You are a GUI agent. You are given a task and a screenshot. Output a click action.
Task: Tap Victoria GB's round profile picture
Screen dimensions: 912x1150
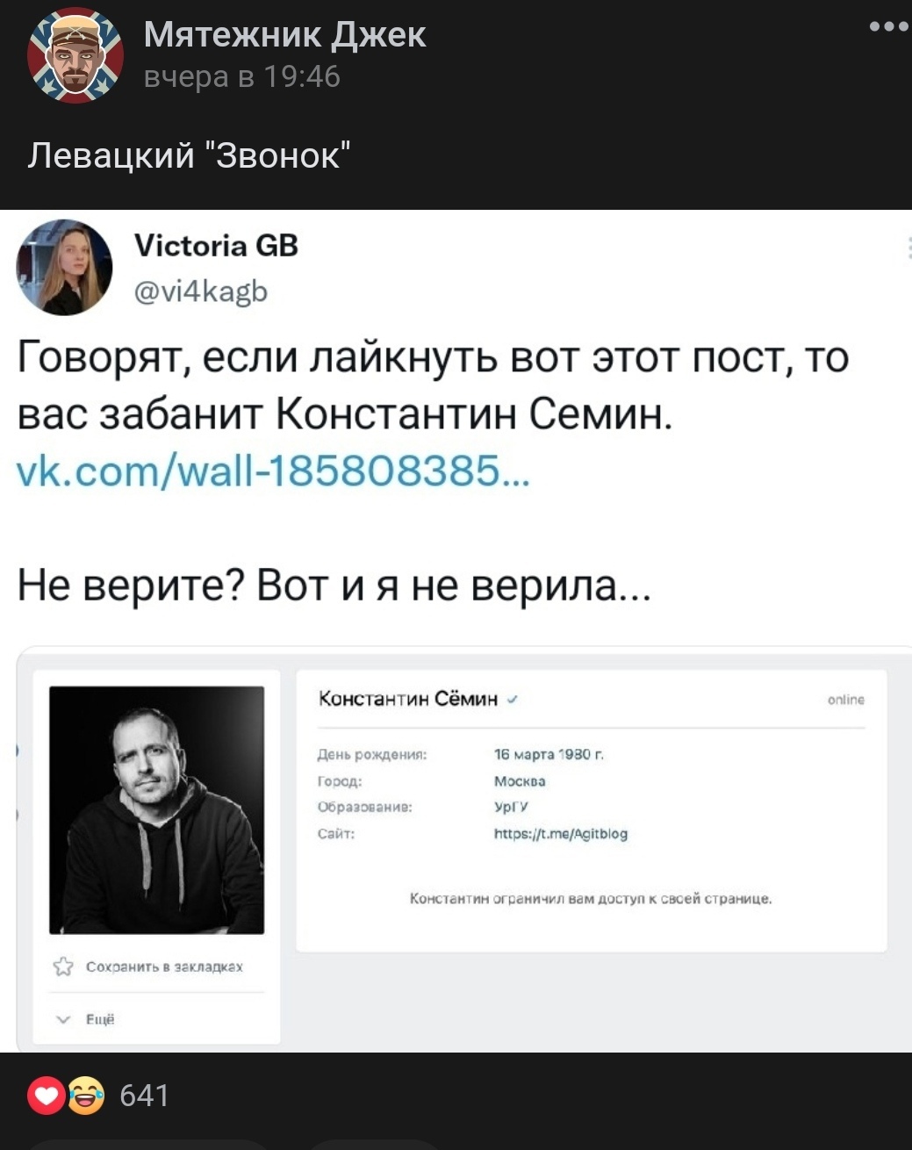(64, 267)
